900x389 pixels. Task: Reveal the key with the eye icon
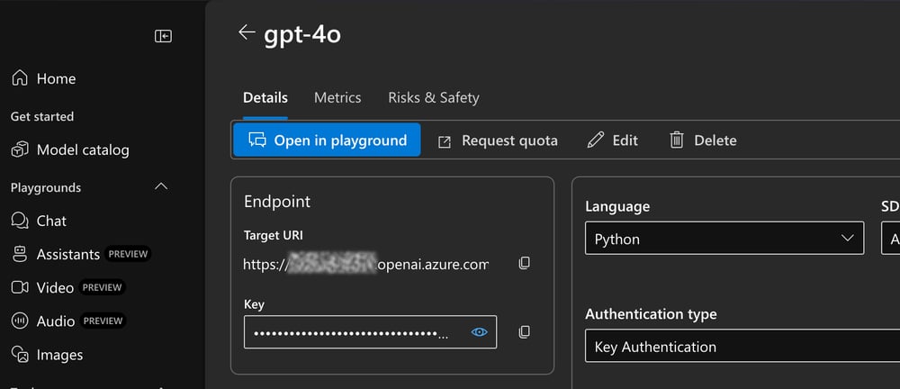[x=480, y=332]
